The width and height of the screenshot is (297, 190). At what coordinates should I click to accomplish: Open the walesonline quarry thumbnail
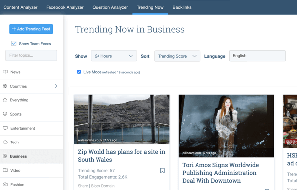[x=122, y=119]
